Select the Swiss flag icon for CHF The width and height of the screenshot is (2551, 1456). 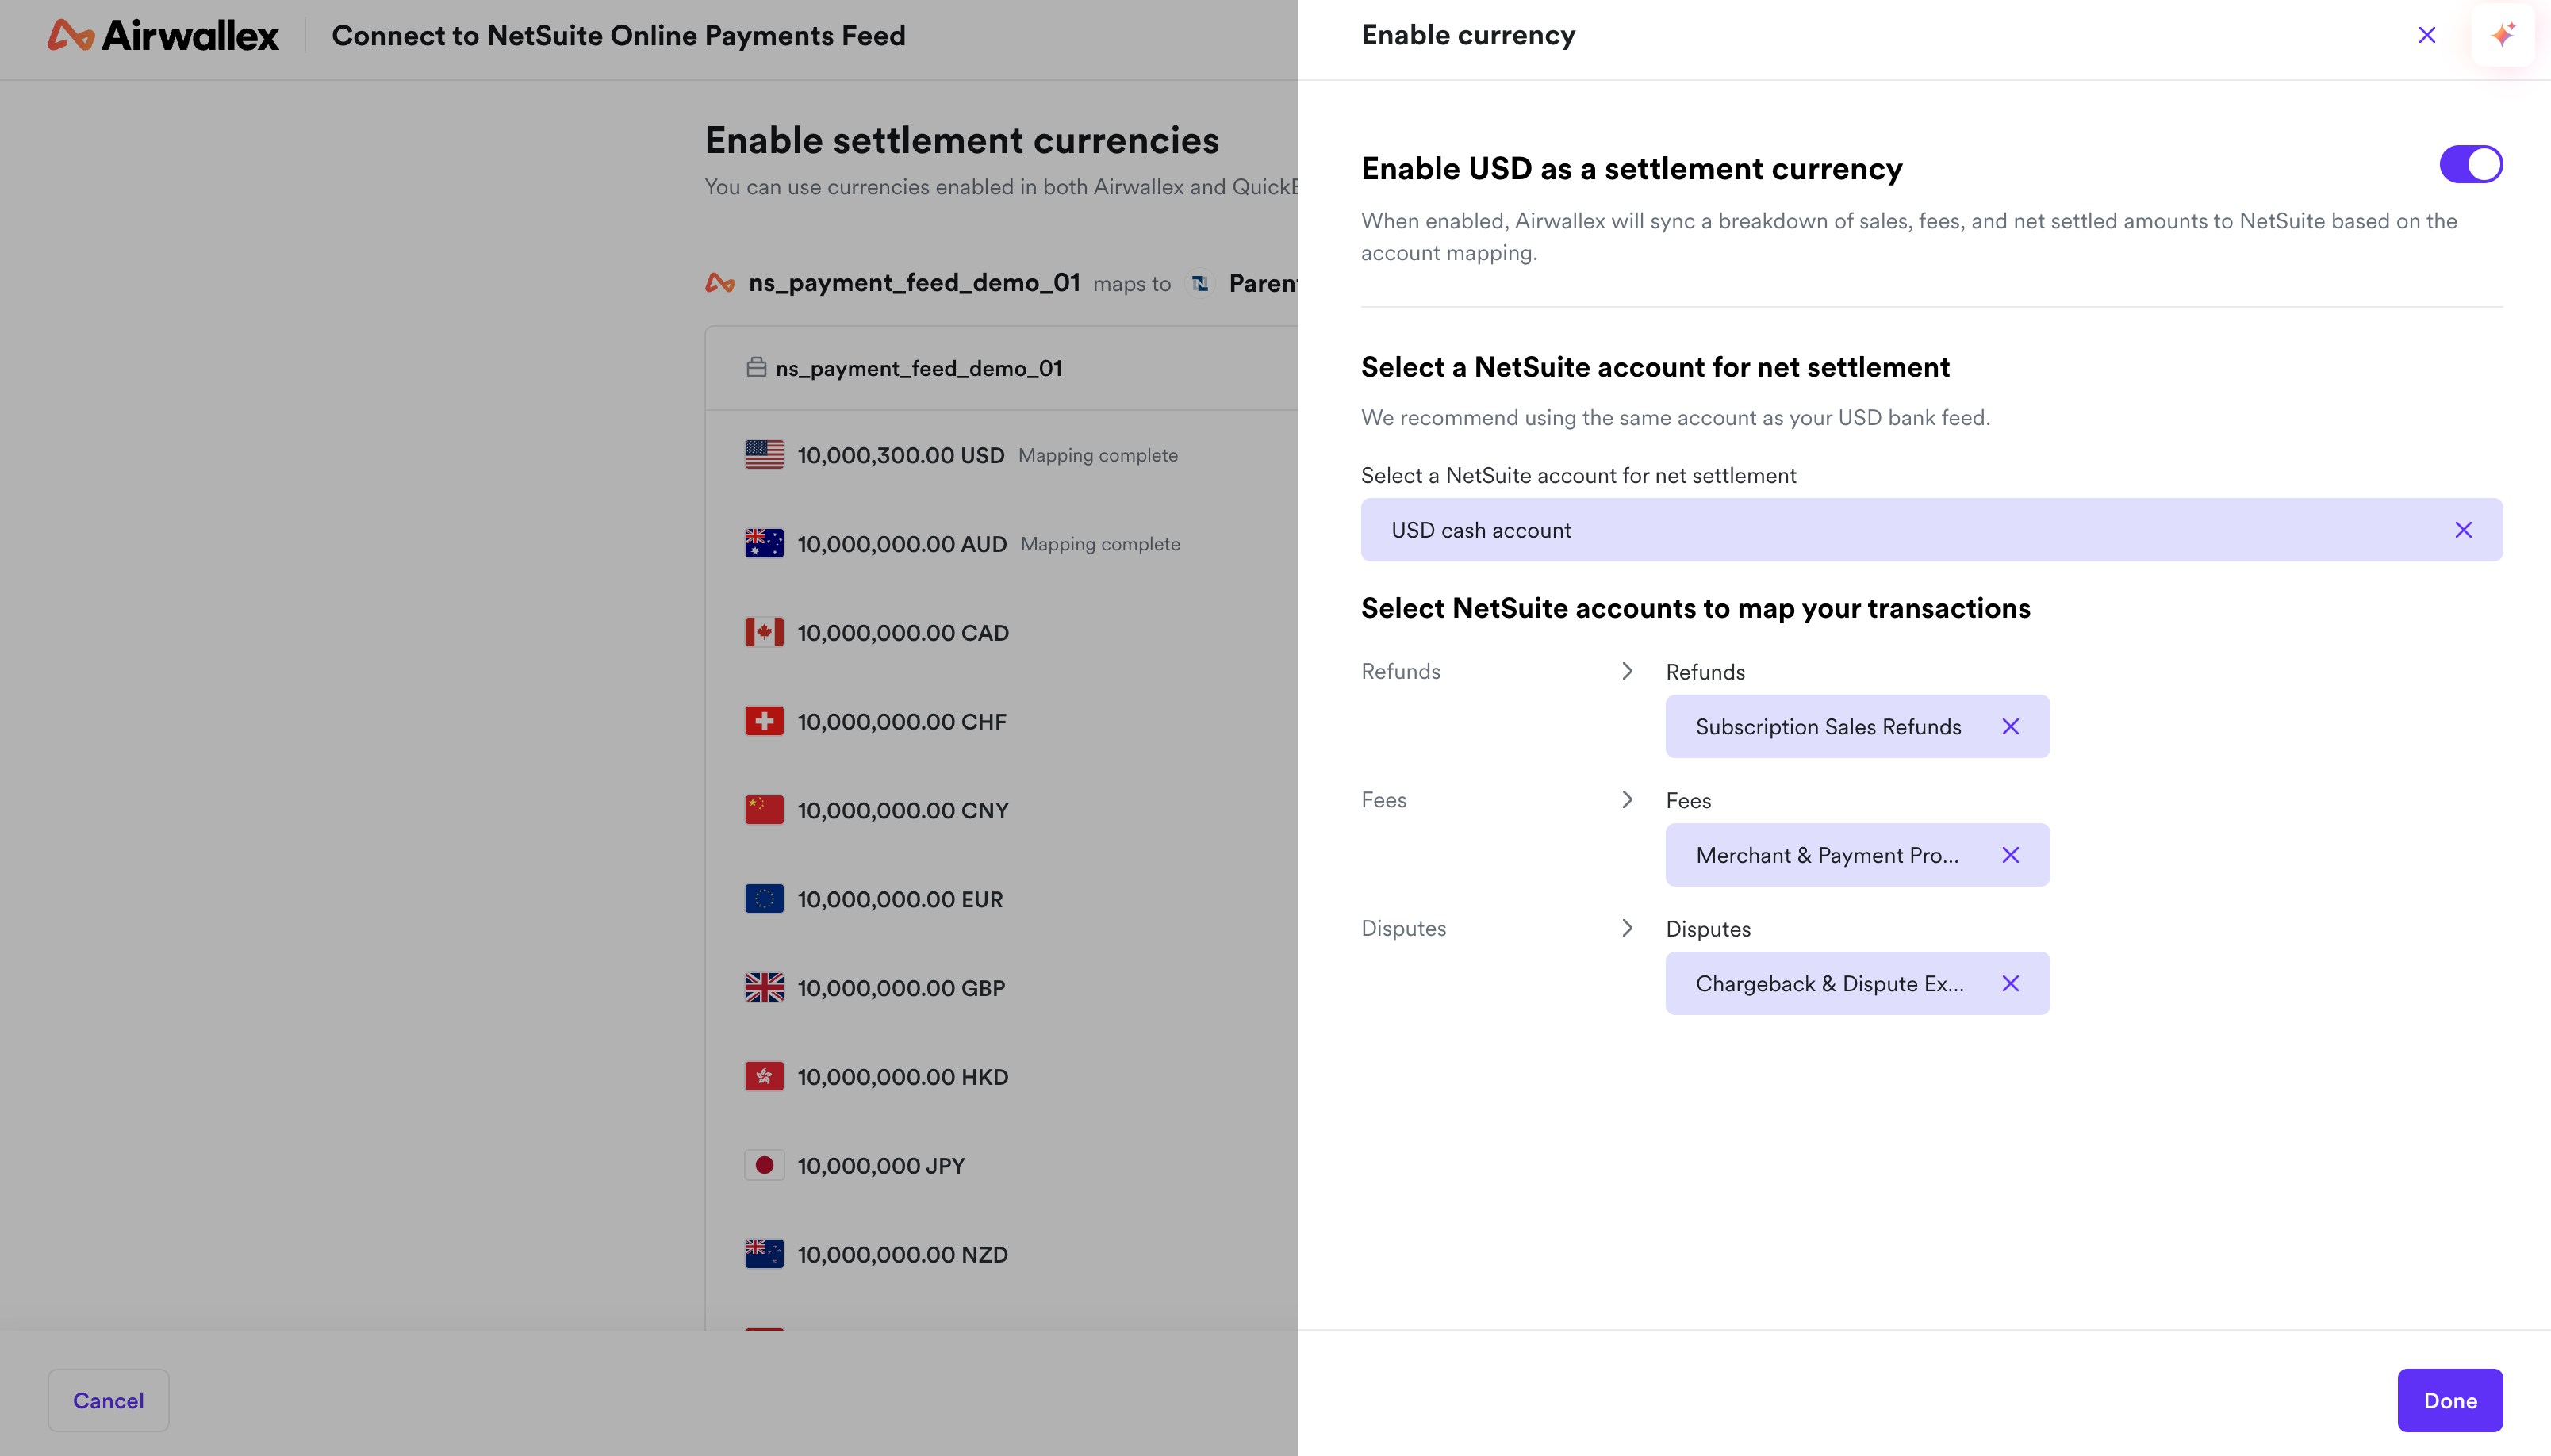(764, 720)
